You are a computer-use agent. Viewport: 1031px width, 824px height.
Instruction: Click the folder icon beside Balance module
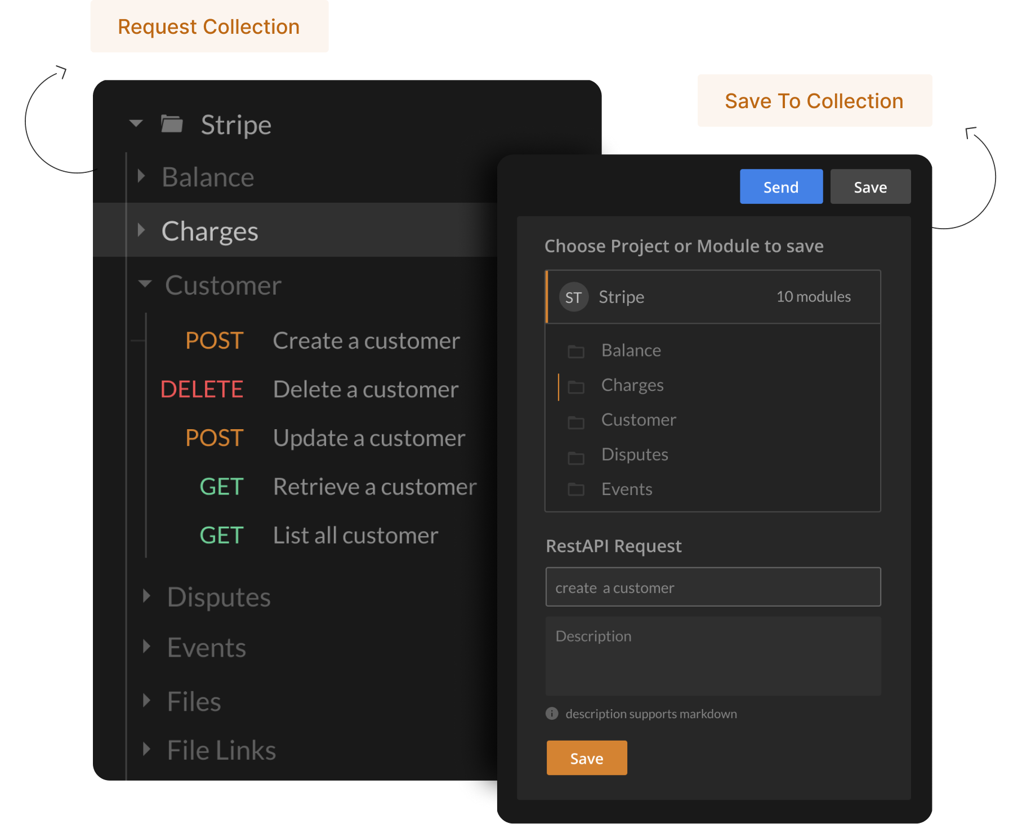pos(575,351)
